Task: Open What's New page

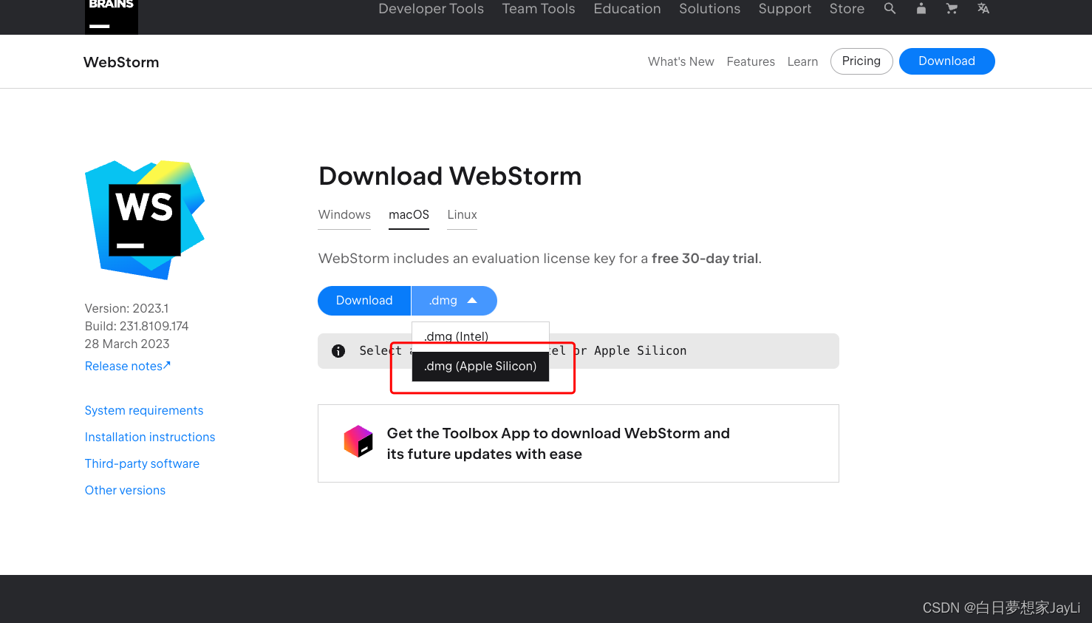Action: click(x=681, y=61)
